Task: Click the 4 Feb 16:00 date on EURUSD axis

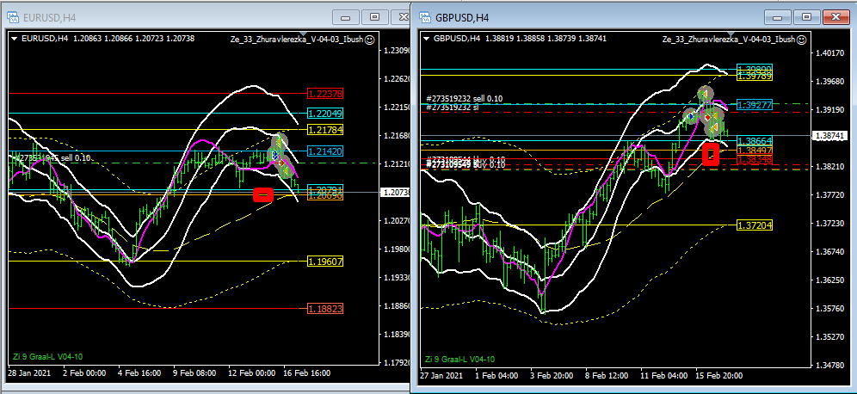Action: pyautogui.click(x=139, y=372)
